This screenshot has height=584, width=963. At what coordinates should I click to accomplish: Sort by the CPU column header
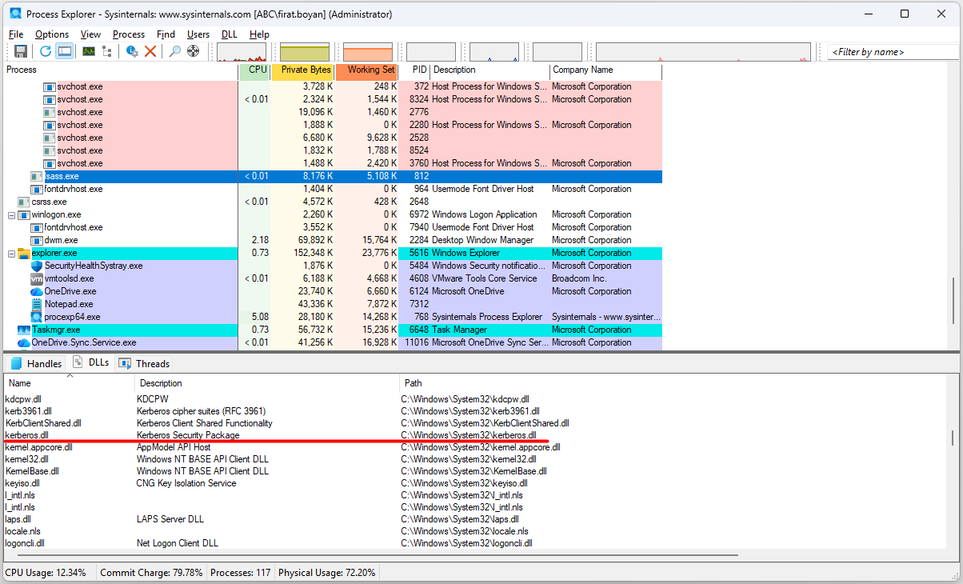tap(254, 70)
